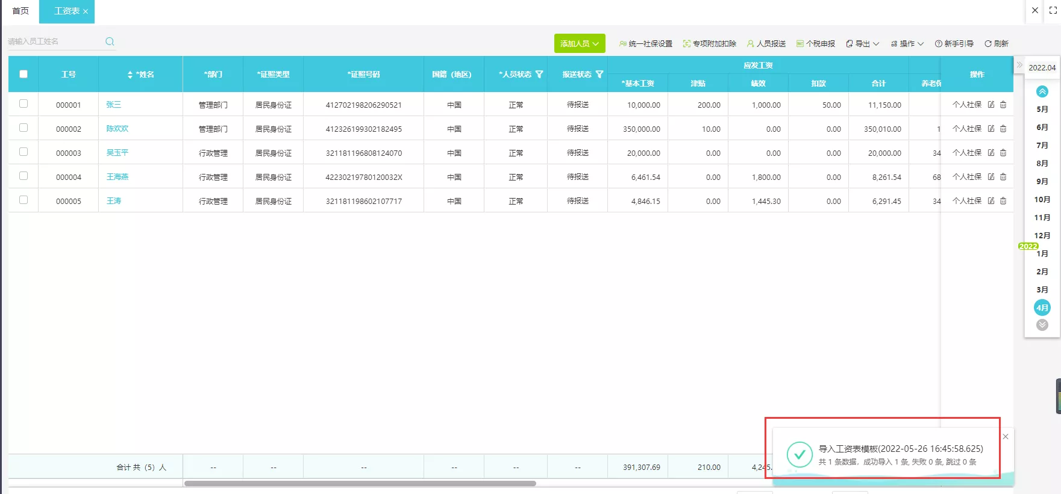This screenshot has width=1061, height=494.
Task: Refresh the table with 刷新
Action: [x=997, y=44]
